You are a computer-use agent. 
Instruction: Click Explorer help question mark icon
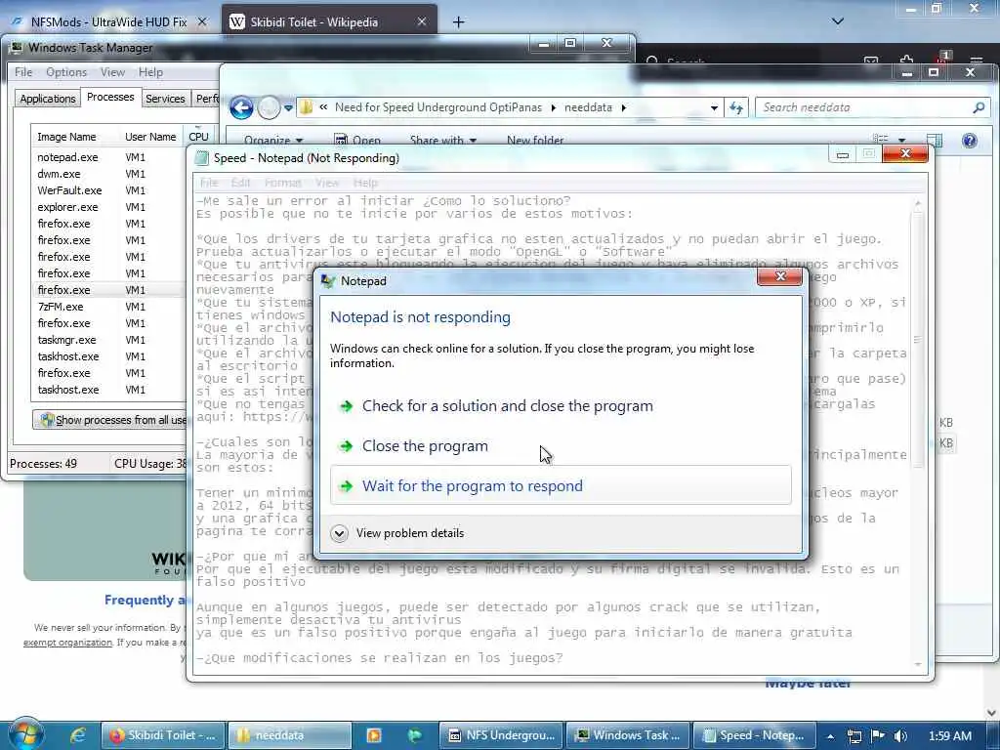(970, 141)
